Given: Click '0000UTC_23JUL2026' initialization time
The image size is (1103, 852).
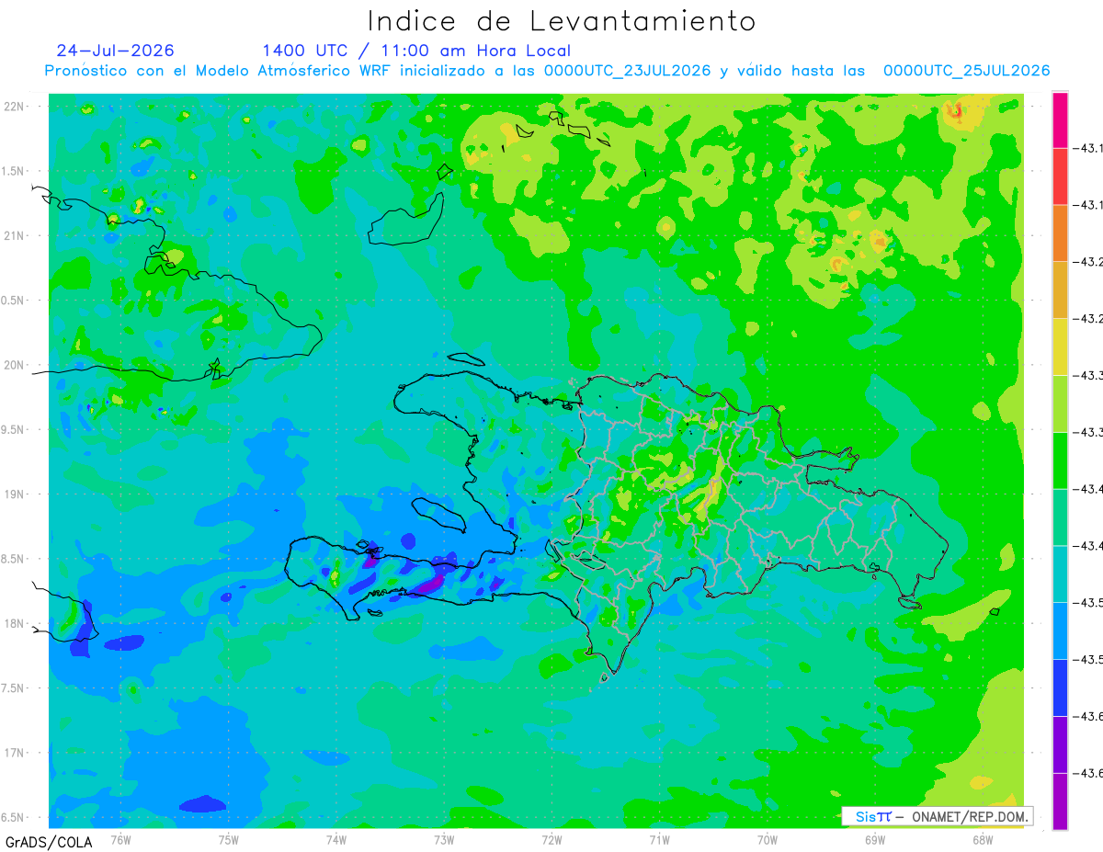Looking at the screenshot, I should tap(627, 71).
